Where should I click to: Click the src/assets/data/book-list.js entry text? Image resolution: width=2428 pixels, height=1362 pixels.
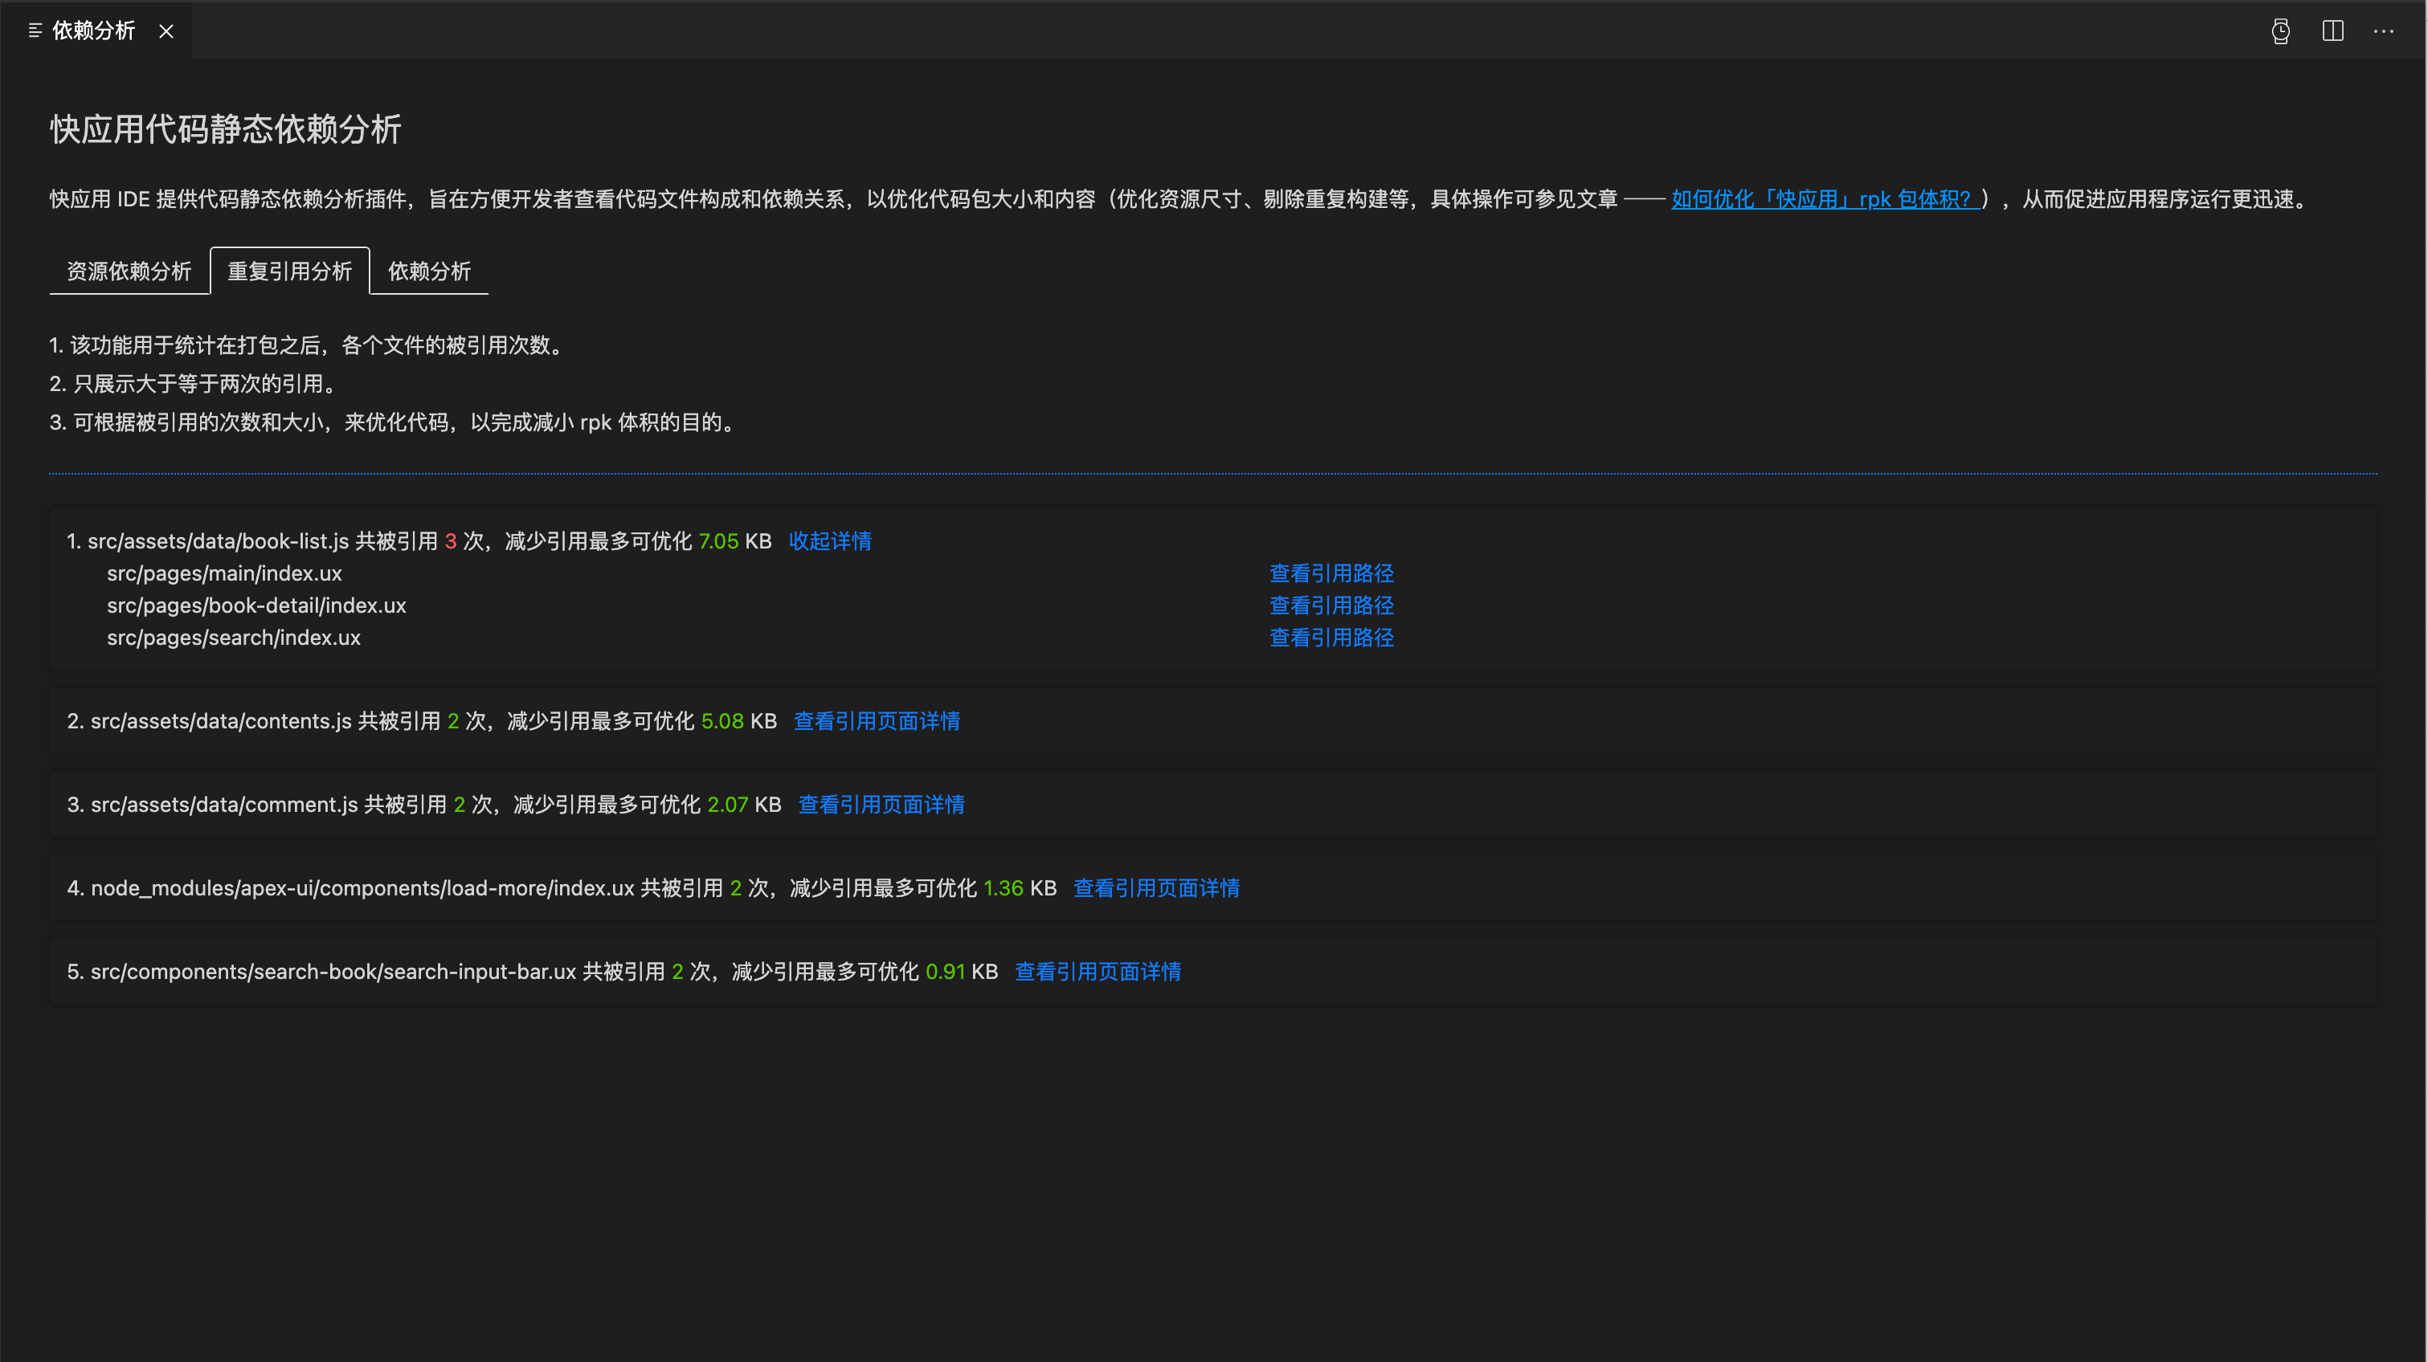[218, 540]
